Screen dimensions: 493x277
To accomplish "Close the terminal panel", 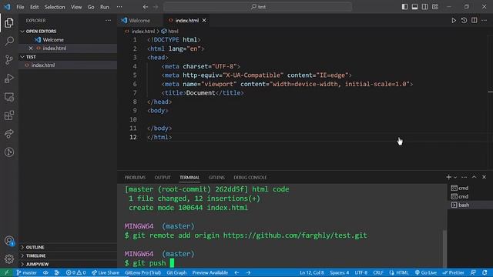I will (x=485, y=177).
